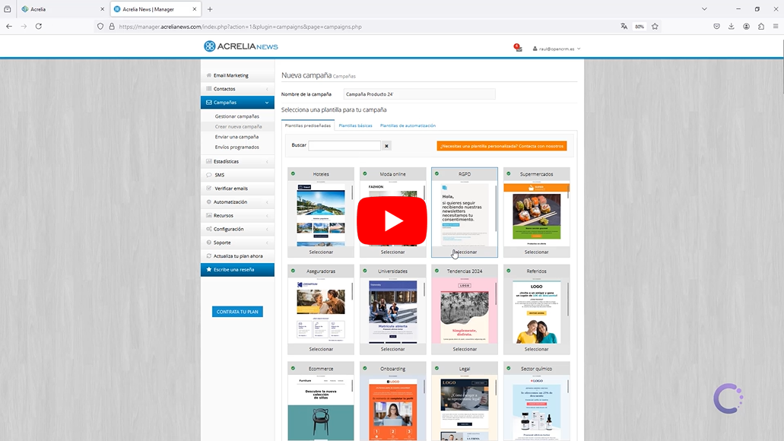Click the Acrelia News logo
The width and height of the screenshot is (784, 441).
[240, 46]
